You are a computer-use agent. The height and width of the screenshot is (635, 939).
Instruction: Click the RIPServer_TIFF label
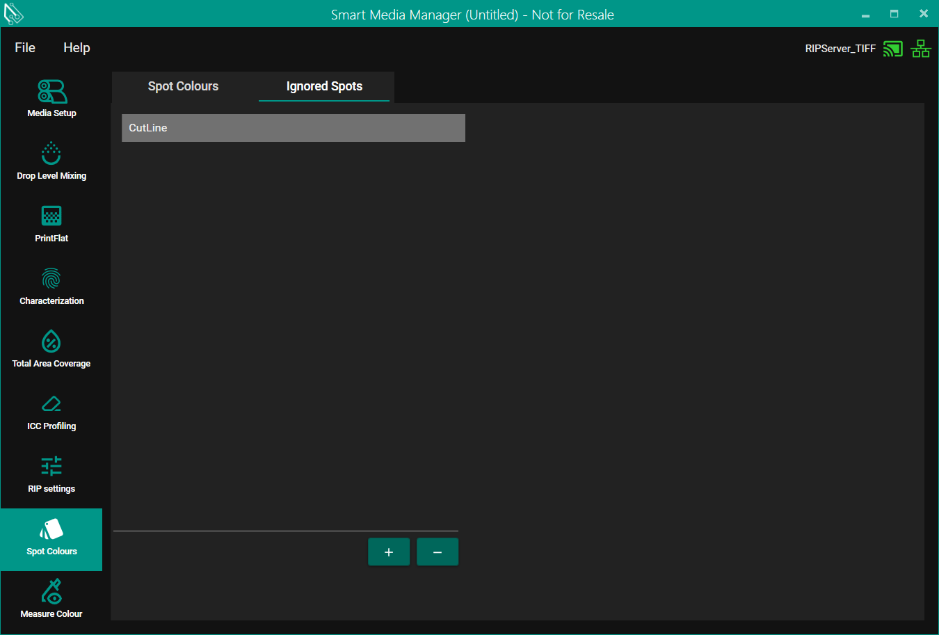pos(840,49)
